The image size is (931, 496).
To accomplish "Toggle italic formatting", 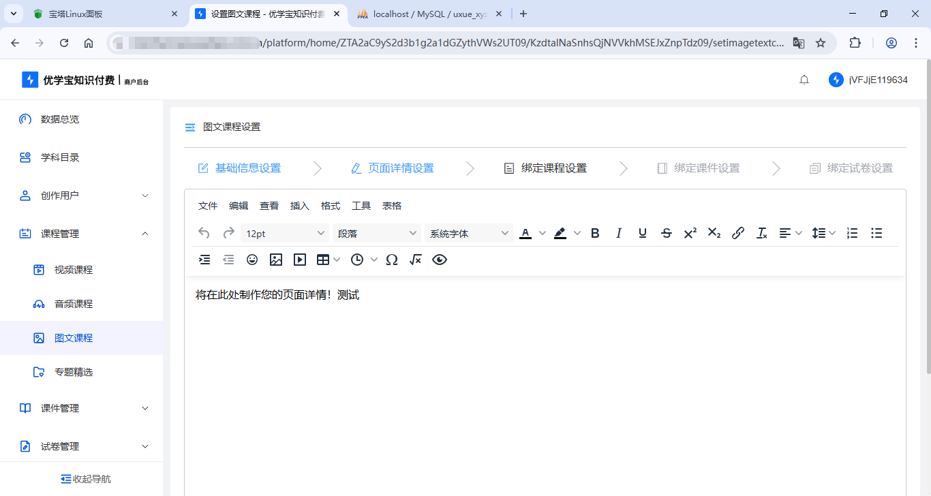I will point(618,232).
